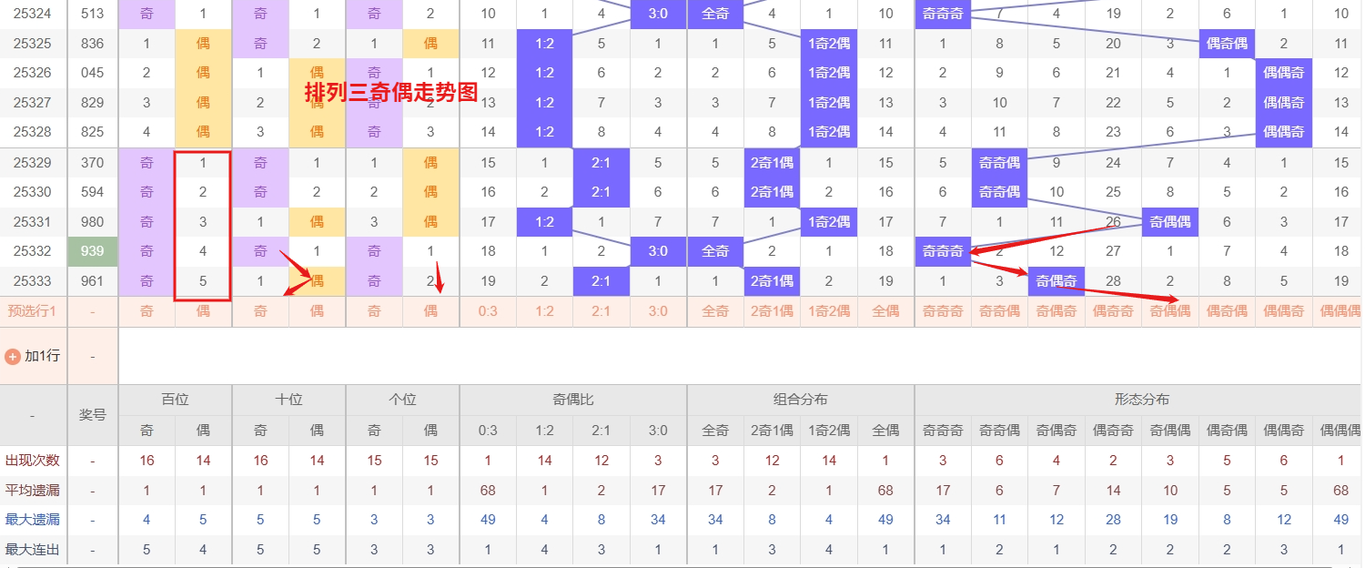Click award number 836
The height and width of the screenshot is (568, 1365).
93,44
